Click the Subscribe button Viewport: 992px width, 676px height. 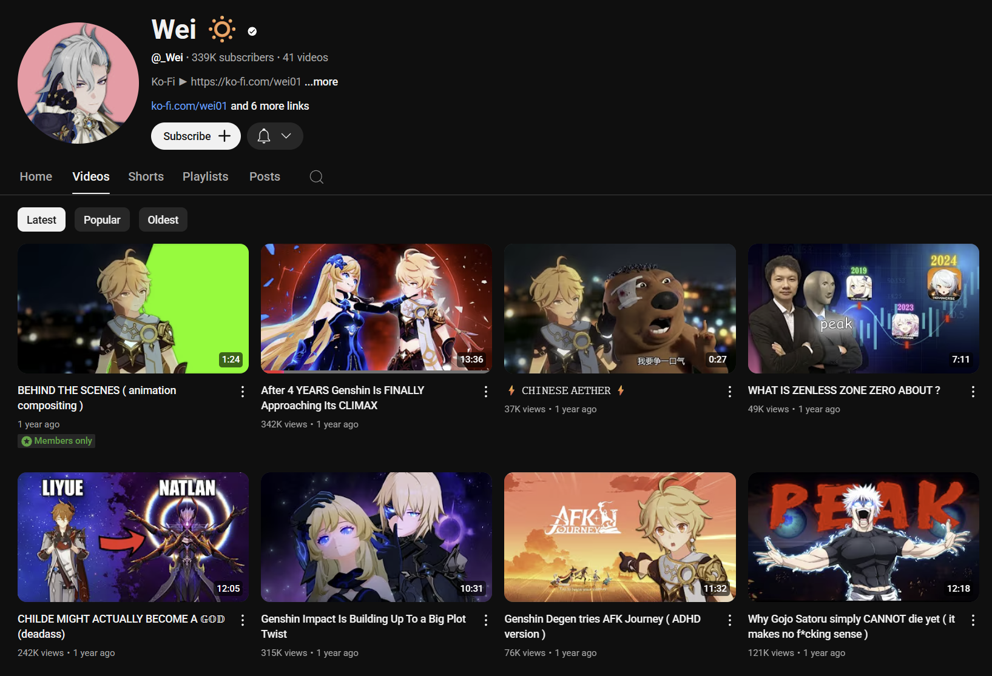tap(196, 136)
